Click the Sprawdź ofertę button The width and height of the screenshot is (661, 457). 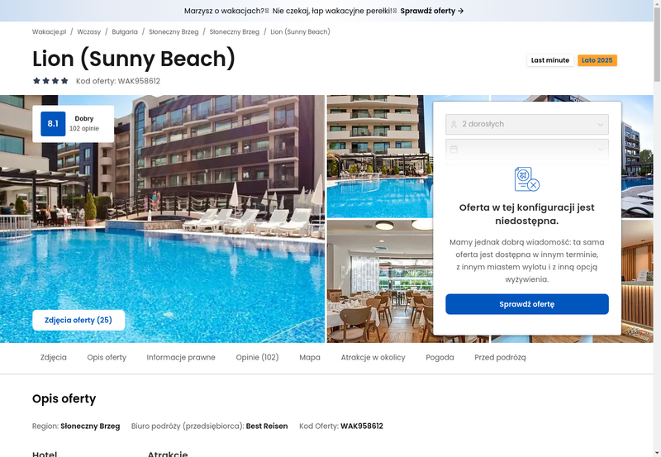pyautogui.click(x=527, y=304)
